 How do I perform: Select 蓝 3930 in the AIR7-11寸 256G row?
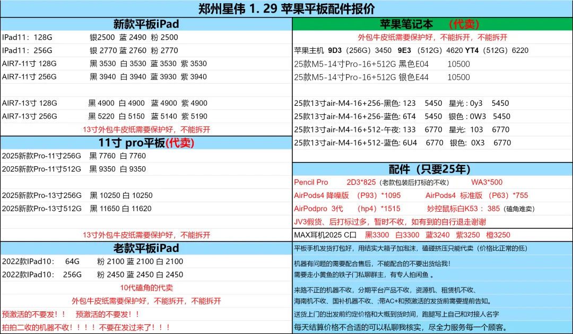click(164, 77)
